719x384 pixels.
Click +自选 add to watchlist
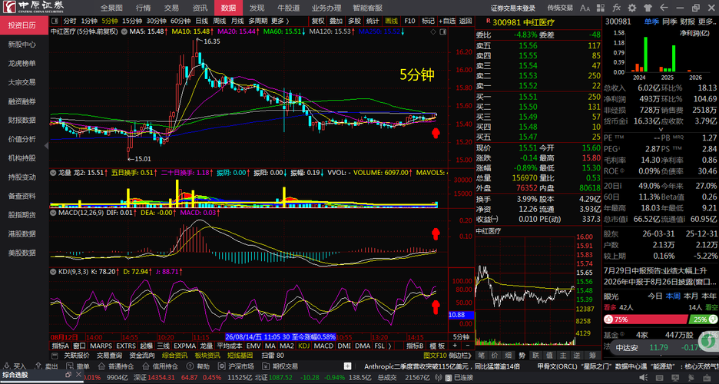[x=447, y=21]
